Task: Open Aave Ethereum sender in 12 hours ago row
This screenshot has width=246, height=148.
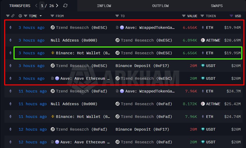Action: [x=85, y=142]
